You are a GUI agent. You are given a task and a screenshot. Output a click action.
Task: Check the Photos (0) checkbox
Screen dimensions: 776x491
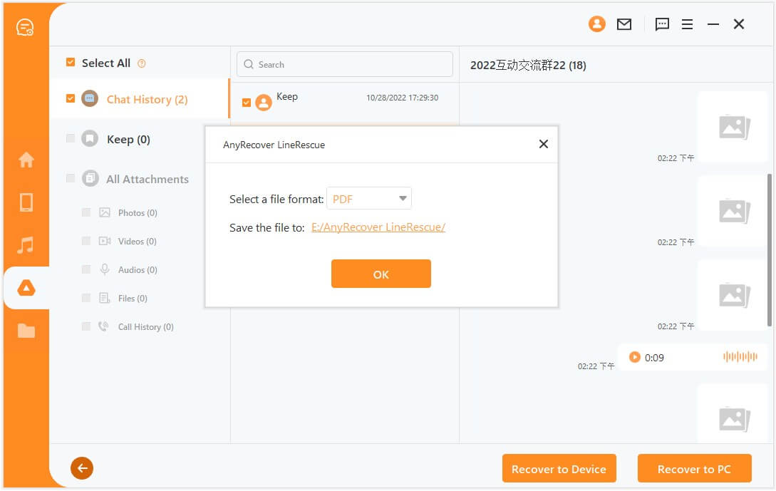tap(86, 212)
